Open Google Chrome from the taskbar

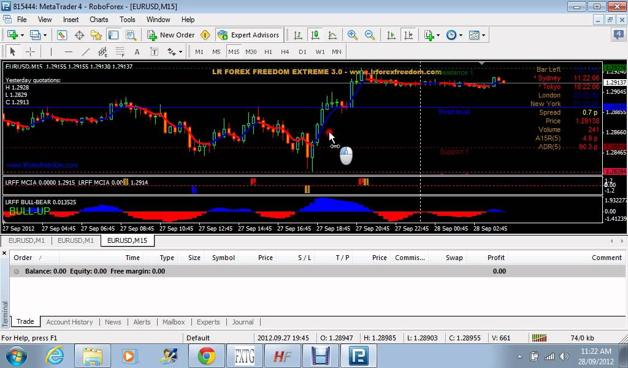tap(207, 356)
